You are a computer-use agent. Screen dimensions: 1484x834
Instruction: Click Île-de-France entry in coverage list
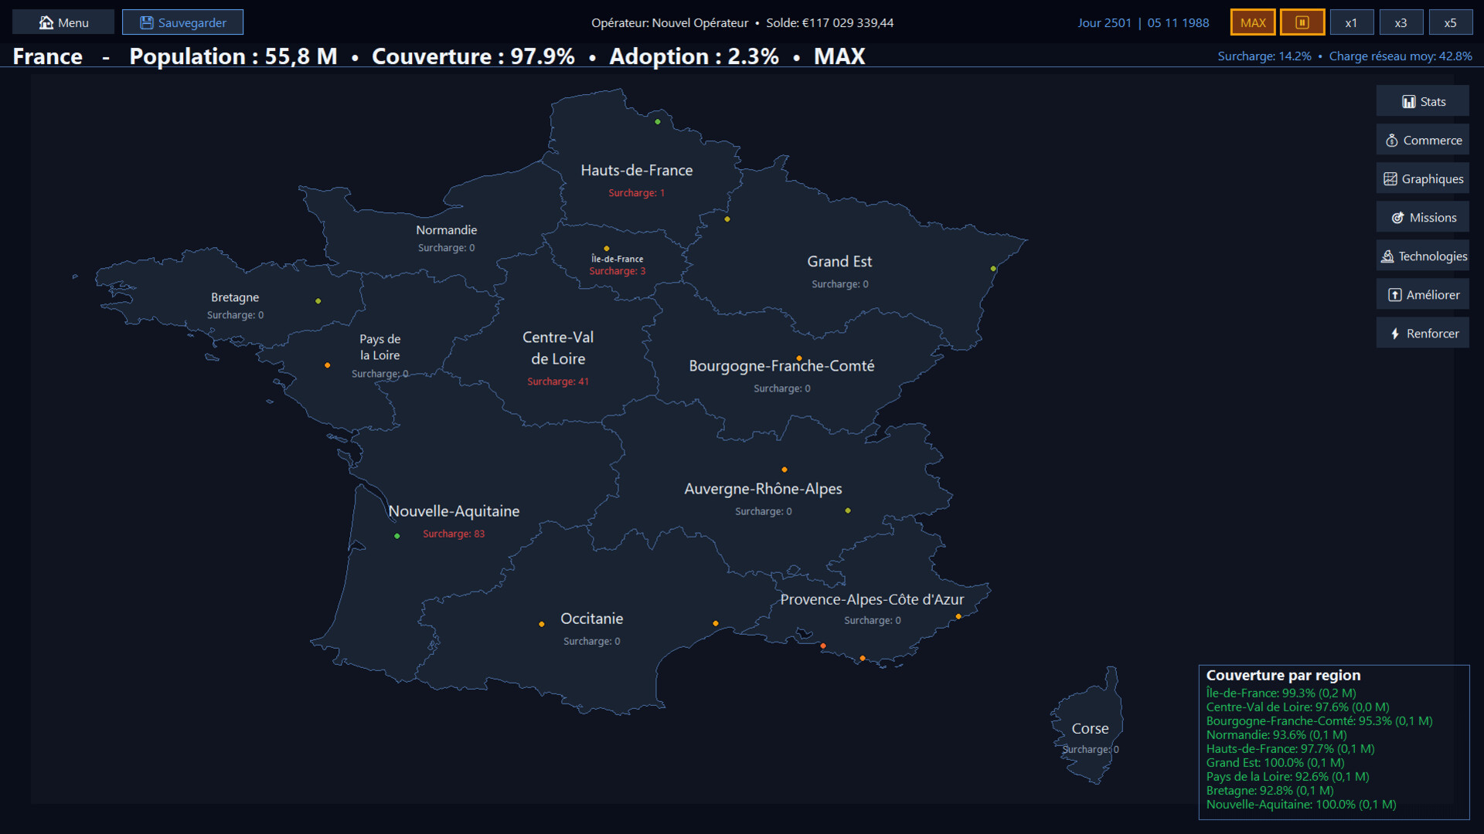1281,693
